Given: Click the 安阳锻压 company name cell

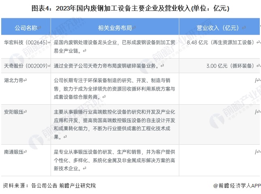Looking at the screenshot, I should pos(15,112).
